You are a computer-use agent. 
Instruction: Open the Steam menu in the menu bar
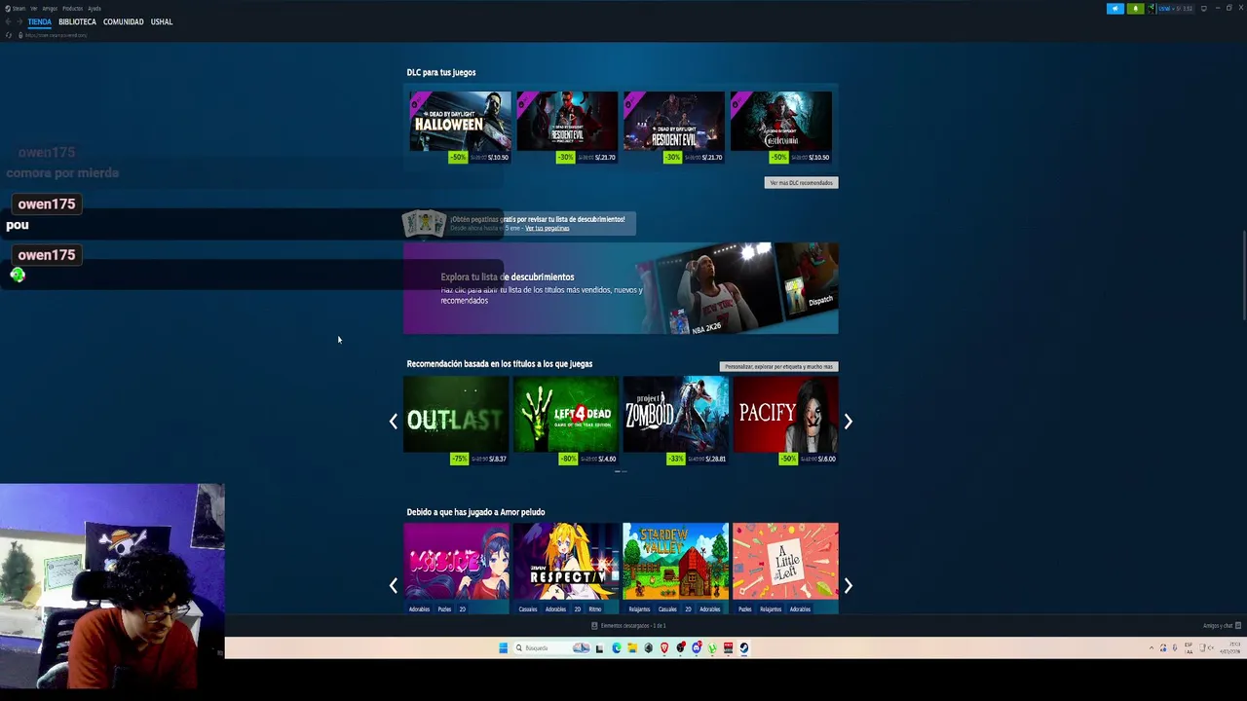[19, 9]
